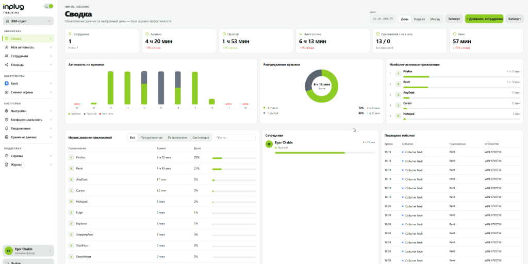Click the Сотрудники people icon in sidebar
This screenshot has width=528, height=264.
click(7, 56)
